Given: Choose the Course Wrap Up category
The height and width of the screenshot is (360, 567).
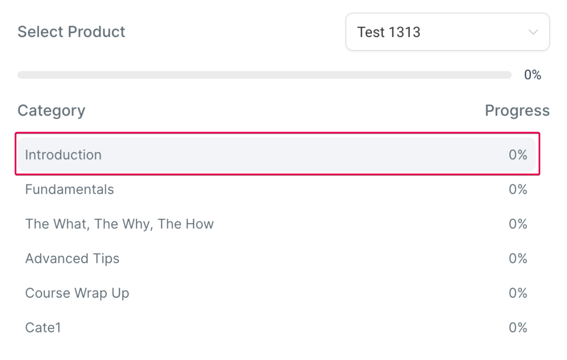Looking at the screenshot, I should click(277, 293).
